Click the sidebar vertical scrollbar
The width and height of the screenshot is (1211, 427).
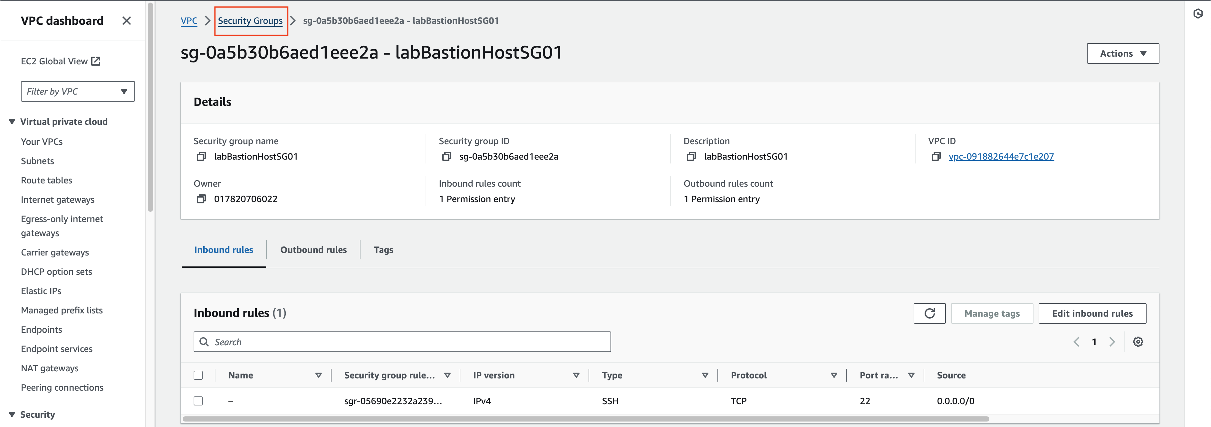pyautogui.click(x=150, y=107)
